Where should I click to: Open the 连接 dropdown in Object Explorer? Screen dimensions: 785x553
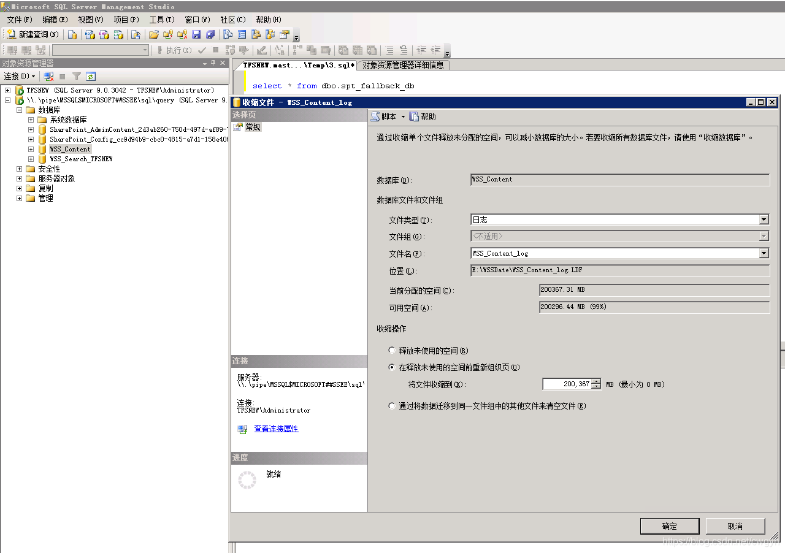click(x=20, y=77)
